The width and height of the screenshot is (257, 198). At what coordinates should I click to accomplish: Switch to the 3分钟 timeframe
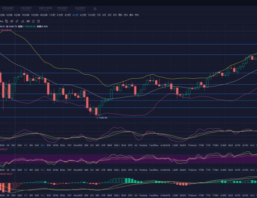(9, 15)
